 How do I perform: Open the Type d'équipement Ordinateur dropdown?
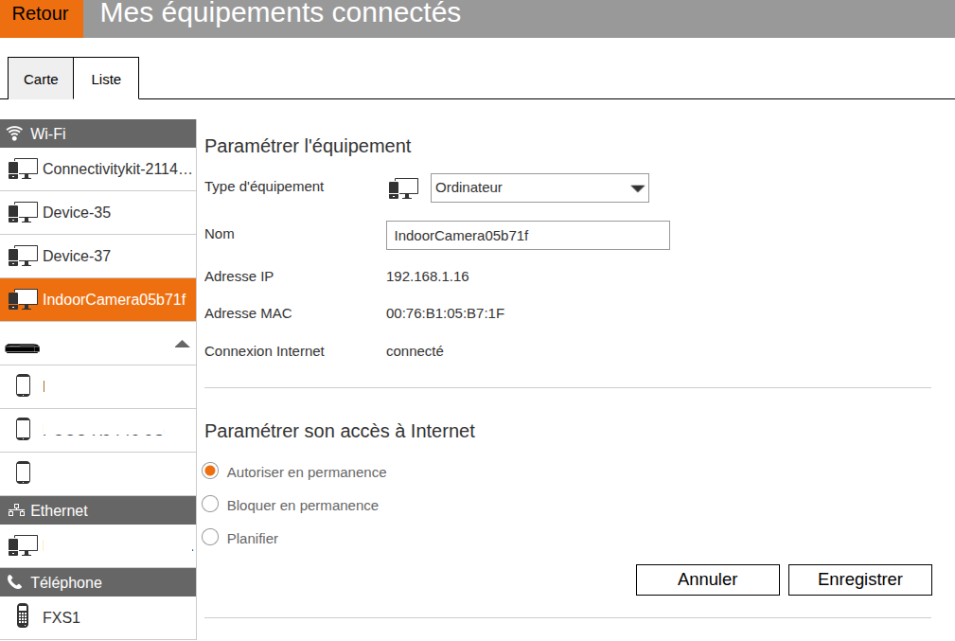pos(539,187)
